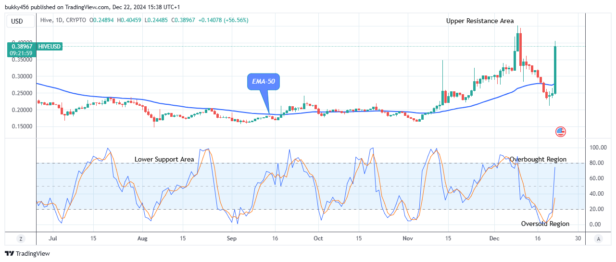Click the close price value C0.38967

tap(183, 20)
